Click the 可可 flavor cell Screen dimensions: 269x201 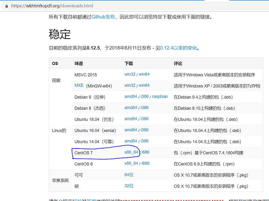pos(79,175)
